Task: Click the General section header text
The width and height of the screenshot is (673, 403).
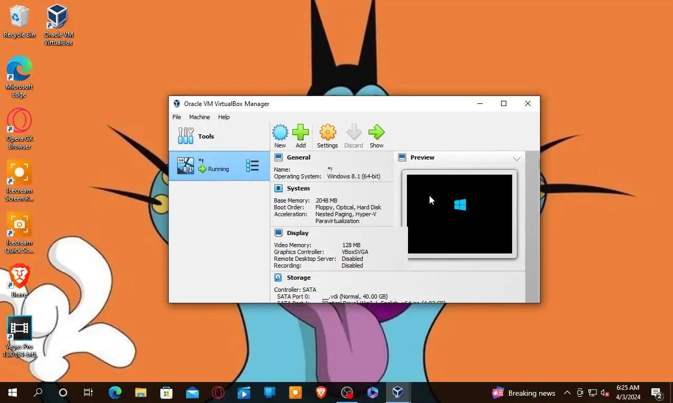Action: tap(299, 157)
